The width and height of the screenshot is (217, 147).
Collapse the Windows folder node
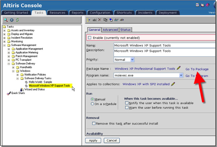[x=13, y=71]
